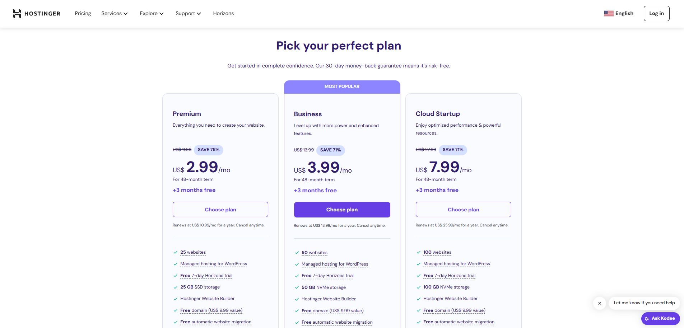The image size is (684, 328).
Task: Expand the Explore dropdown menu
Action: point(152,14)
